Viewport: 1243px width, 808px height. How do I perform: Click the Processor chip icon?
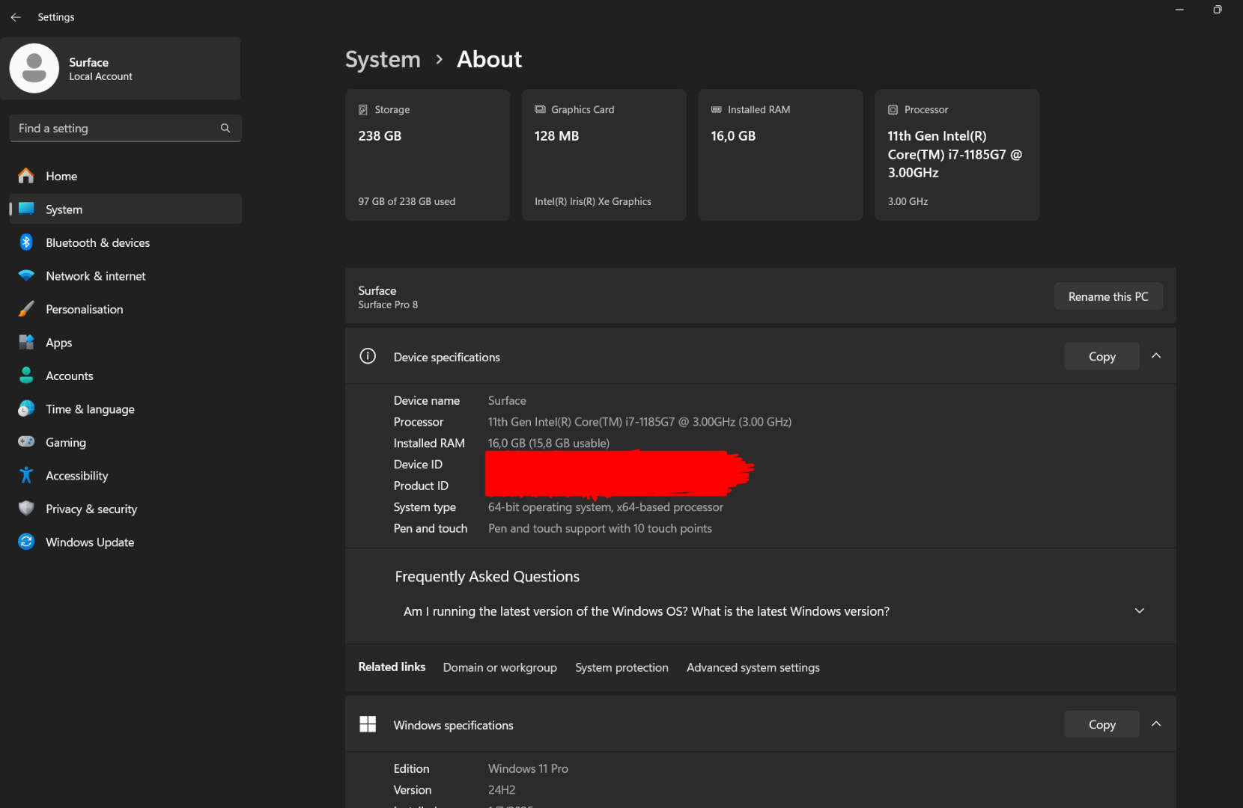tap(893, 109)
